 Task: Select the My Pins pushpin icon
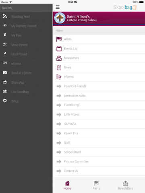coord(5,35)
